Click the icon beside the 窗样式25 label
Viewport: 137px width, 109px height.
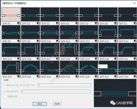point(78,76)
